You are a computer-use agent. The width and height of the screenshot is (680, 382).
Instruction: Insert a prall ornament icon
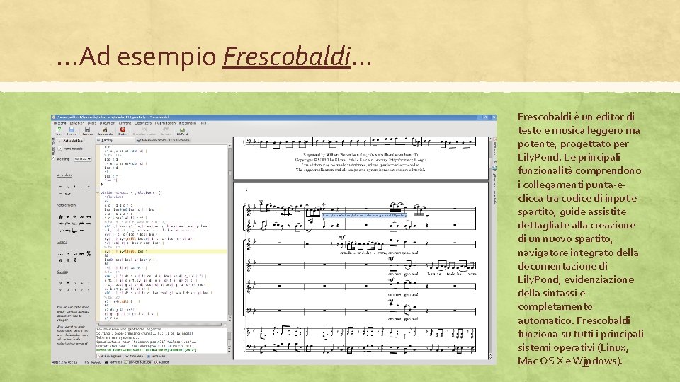tap(68, 217)
